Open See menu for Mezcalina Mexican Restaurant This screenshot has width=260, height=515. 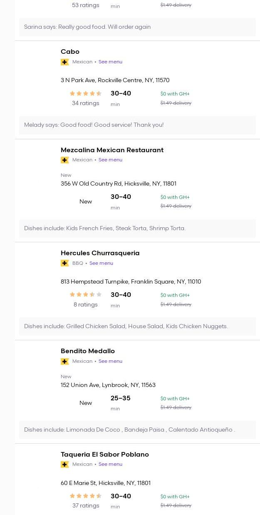coord(110,160)
